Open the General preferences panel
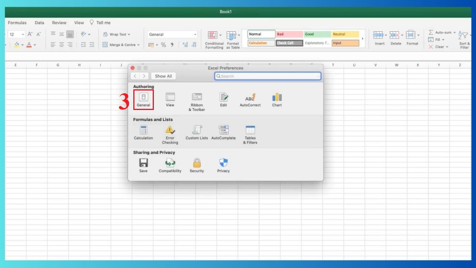This screenshot has height=268, width=476. click(x=143, y=99)
